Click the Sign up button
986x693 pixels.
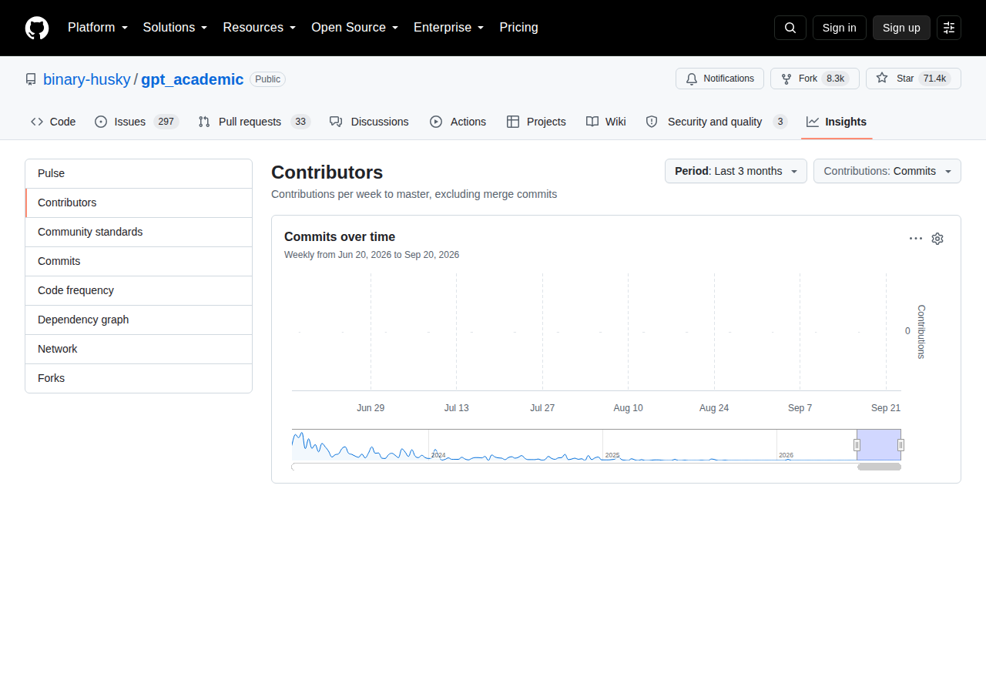pyautogui.click(x=901, y=28)
